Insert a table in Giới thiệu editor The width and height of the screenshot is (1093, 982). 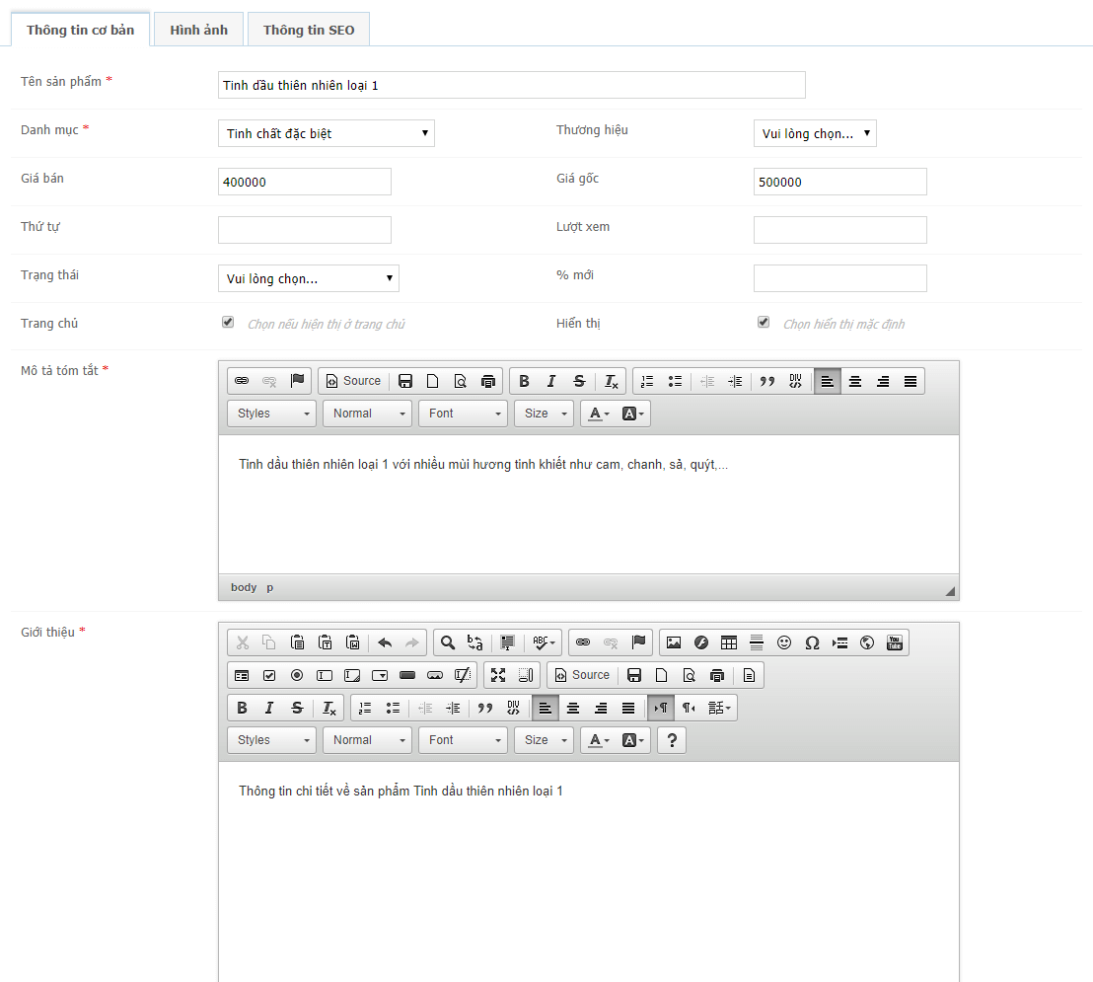[728, 642]
